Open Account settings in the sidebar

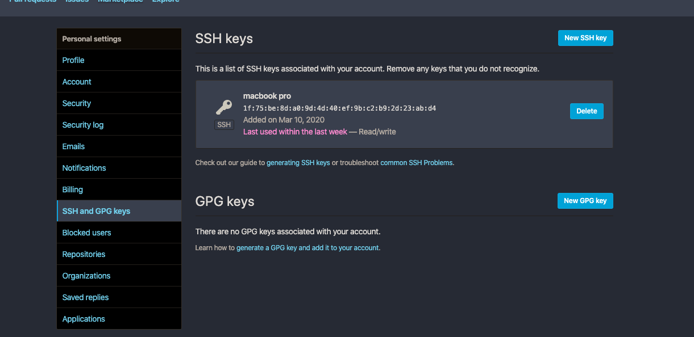pos(77,82)
